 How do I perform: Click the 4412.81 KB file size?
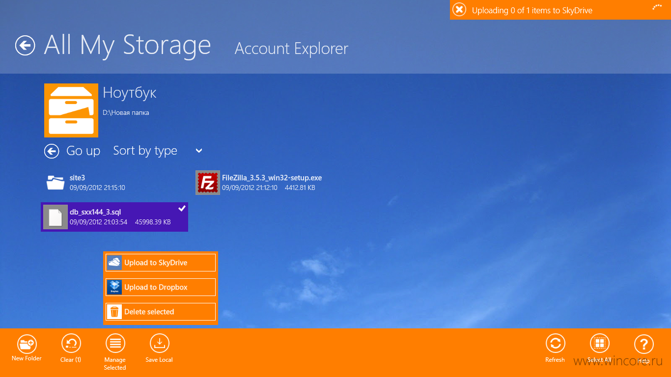click(x=300, y=188)
